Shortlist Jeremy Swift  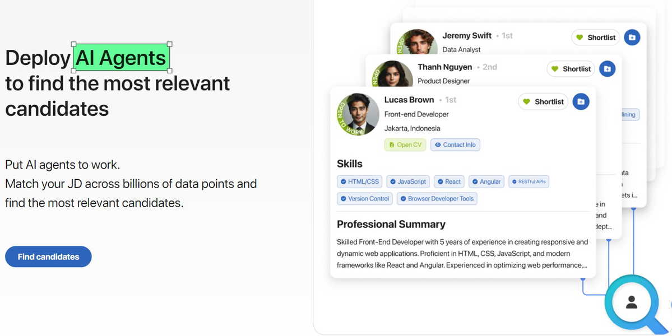596,37
